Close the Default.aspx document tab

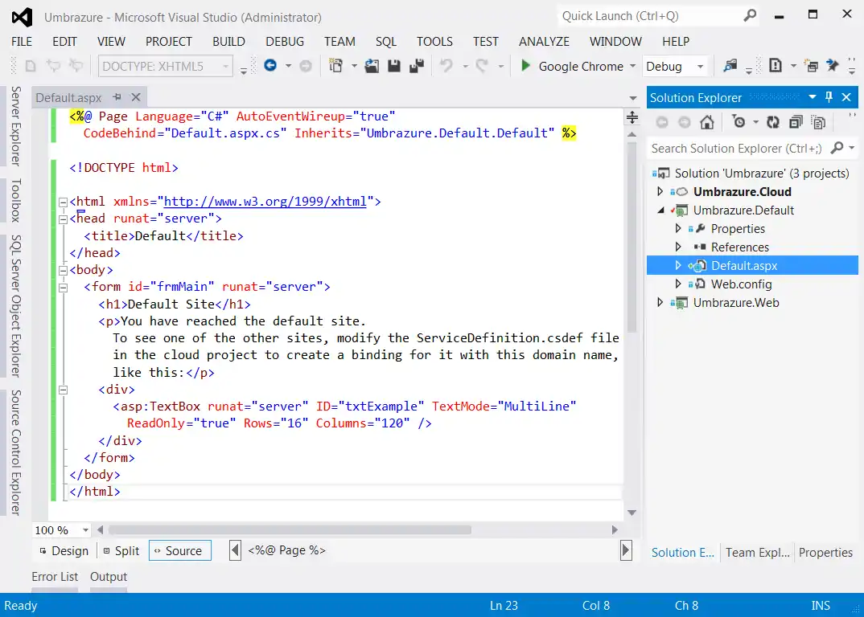coord(135,97)
